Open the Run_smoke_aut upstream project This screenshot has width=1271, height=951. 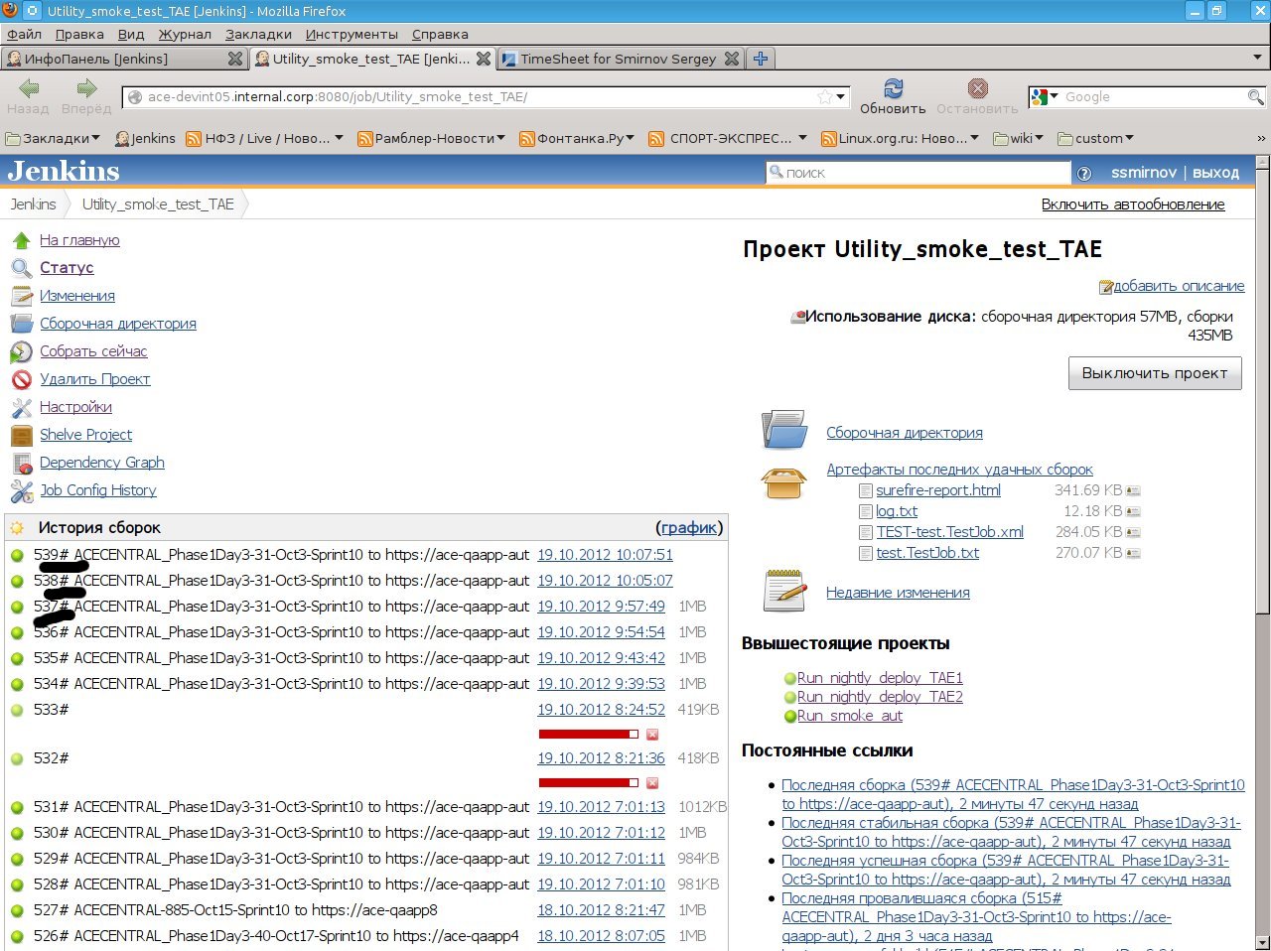pyautogui.click(x=850, y=716)
